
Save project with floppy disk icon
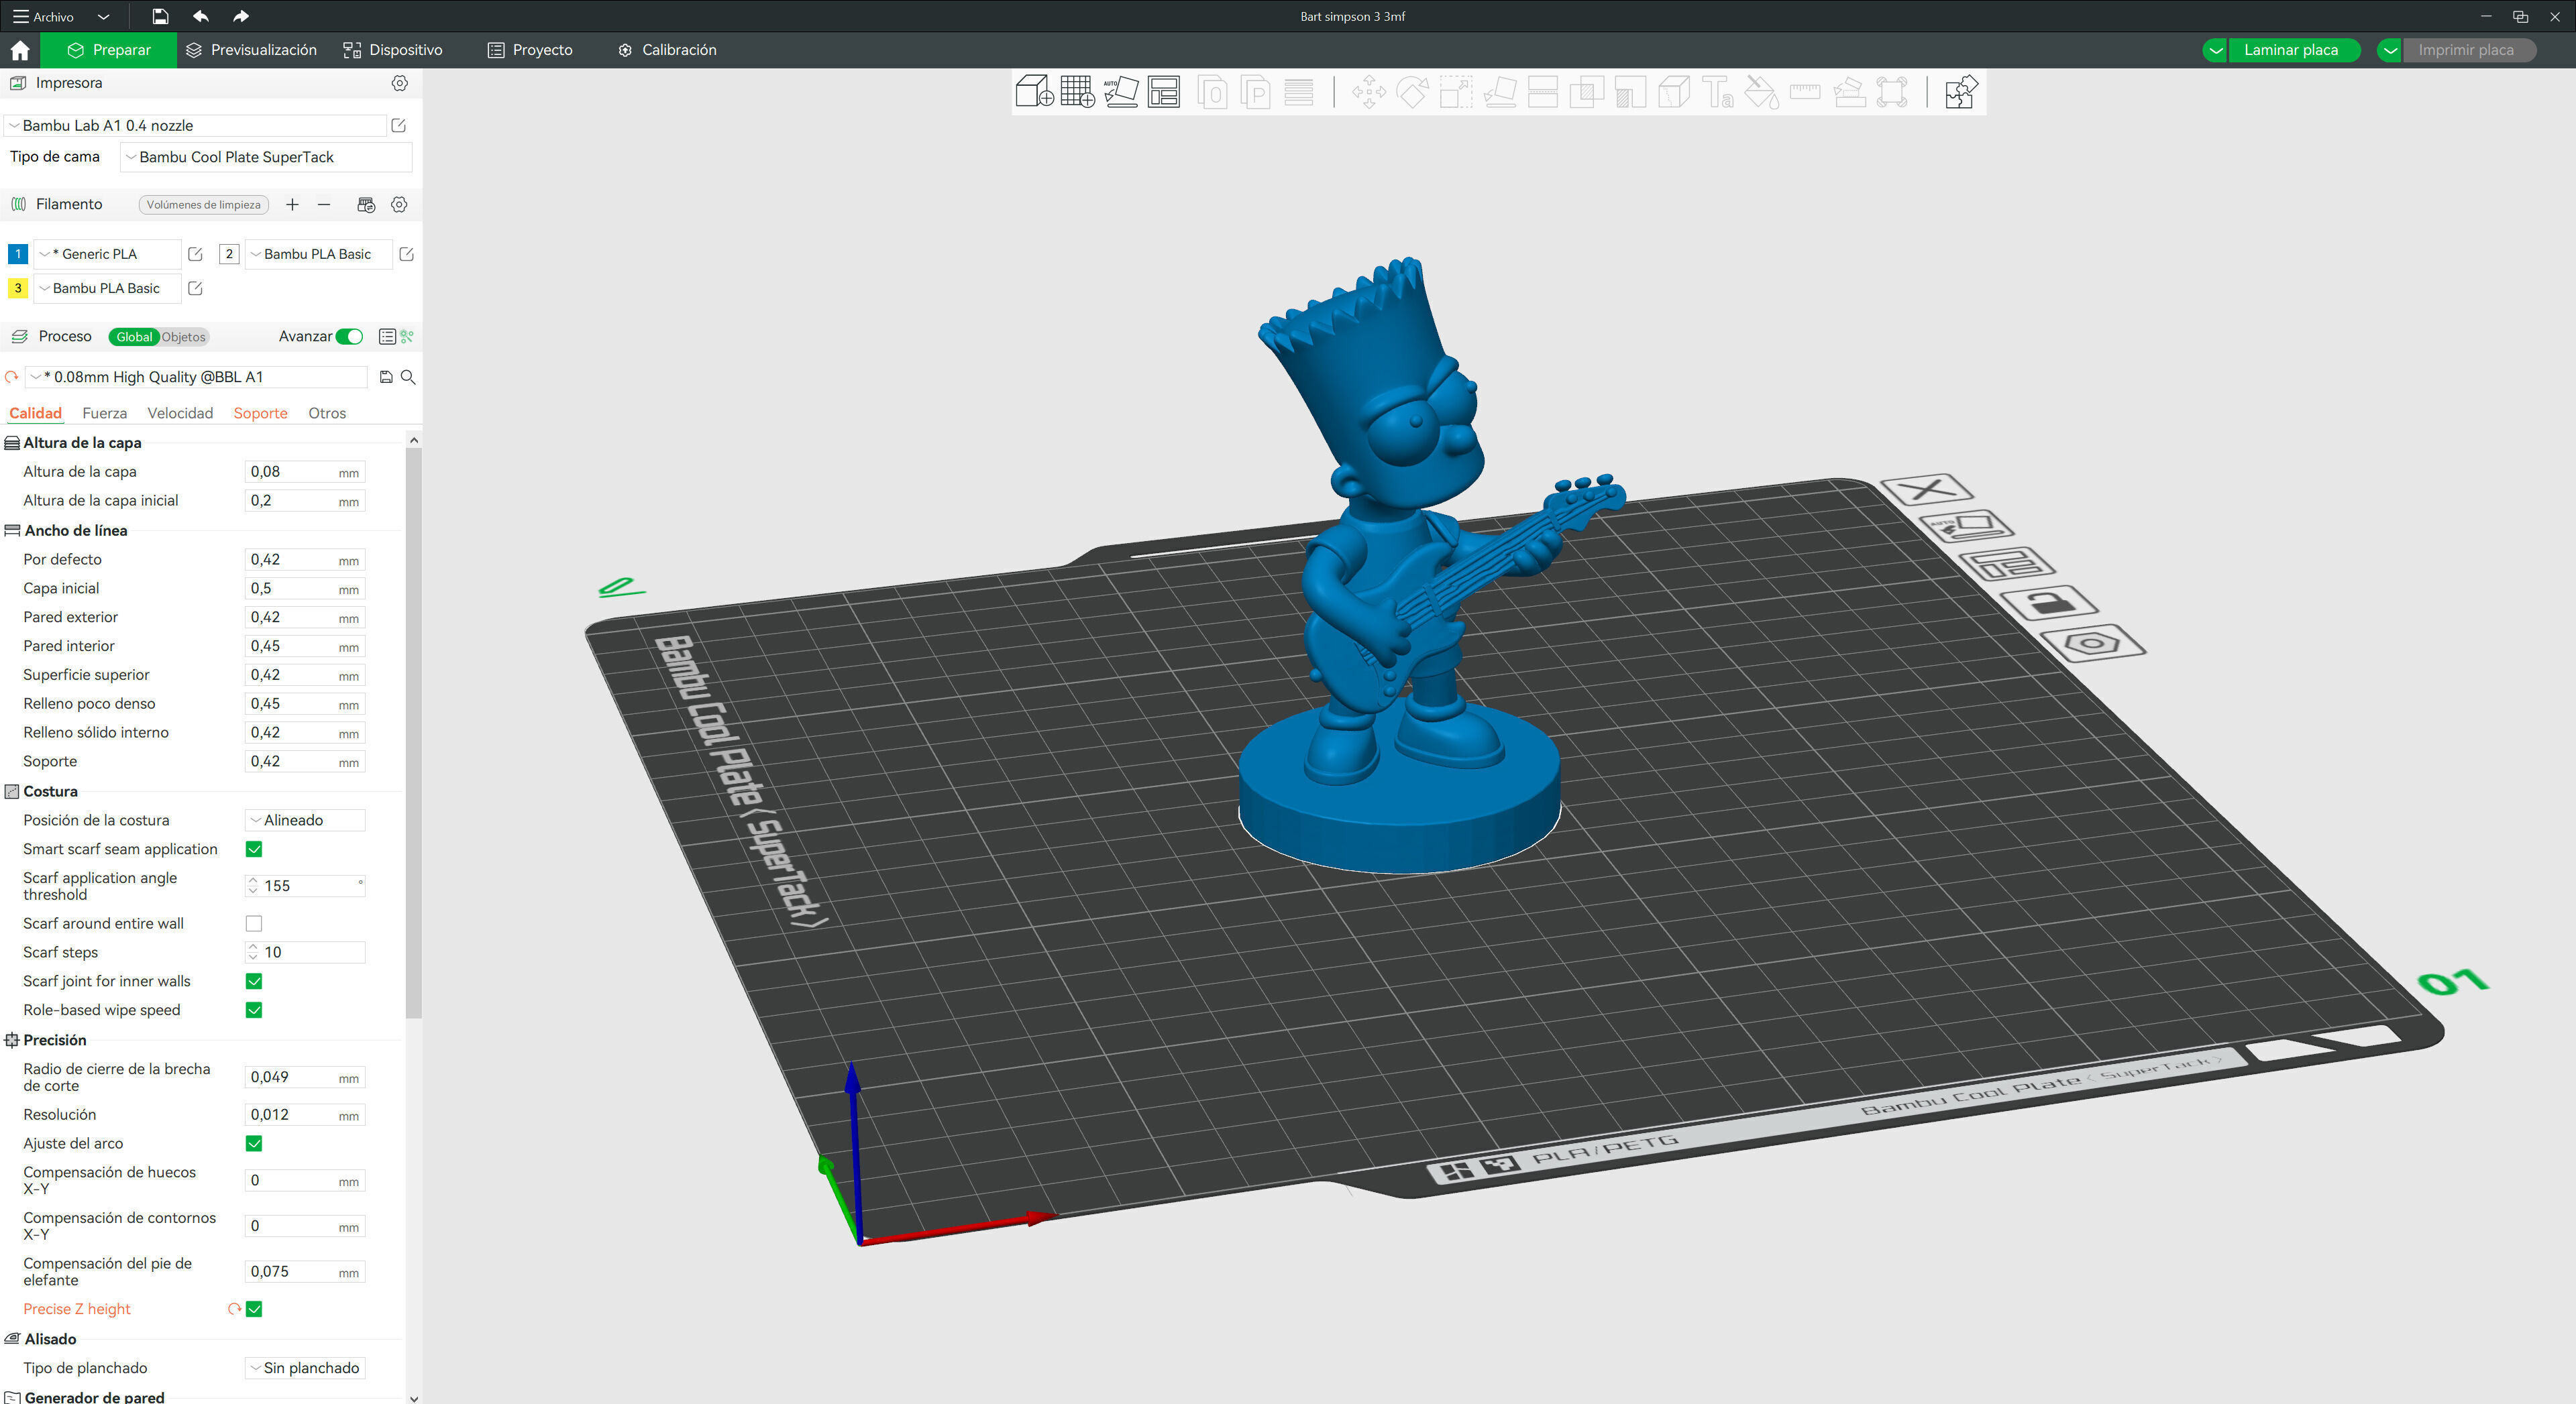click(x=160, y=16)
